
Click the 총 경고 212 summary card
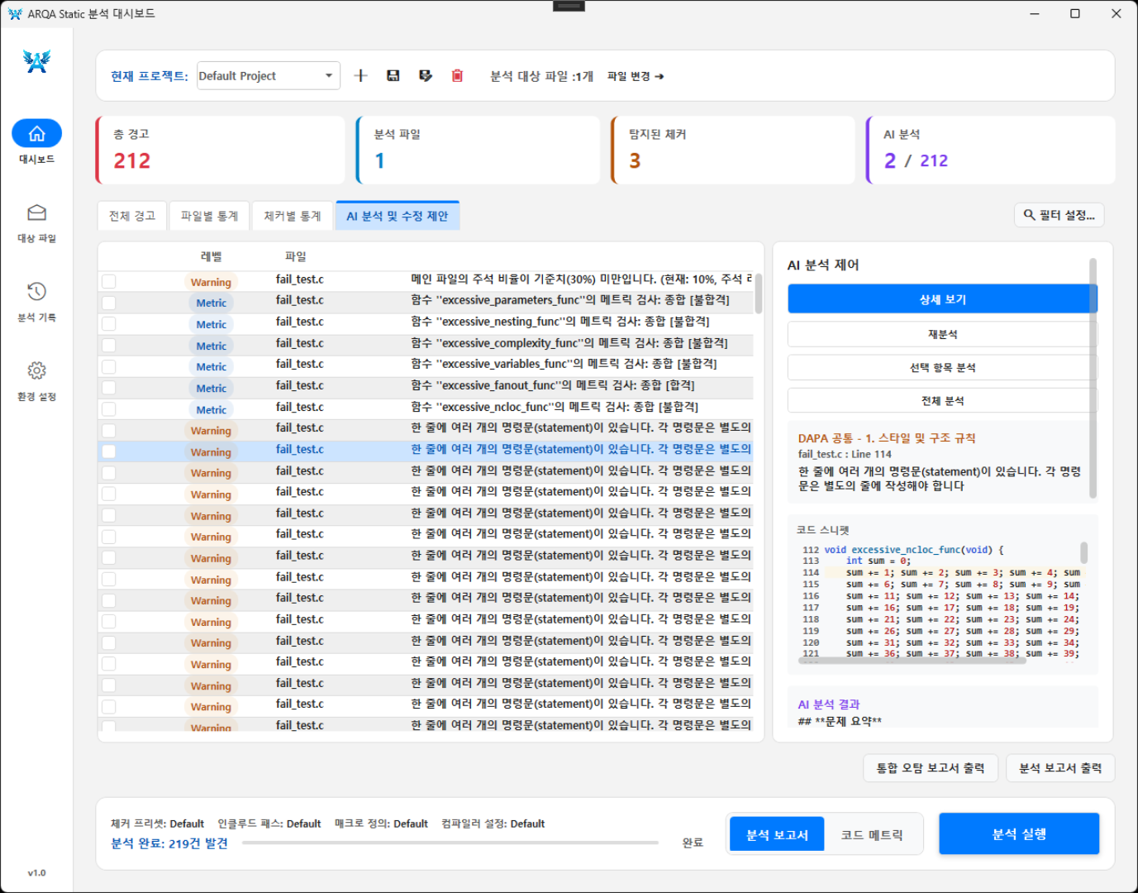[x=221, y=150]
